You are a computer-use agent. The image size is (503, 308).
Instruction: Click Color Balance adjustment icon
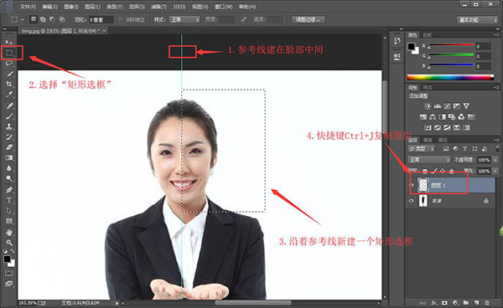pyautogui.click(x=433, y=117)
